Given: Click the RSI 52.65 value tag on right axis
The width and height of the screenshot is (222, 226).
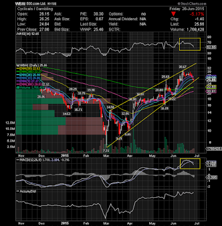Looking at the screenshot, I should 211,47.
